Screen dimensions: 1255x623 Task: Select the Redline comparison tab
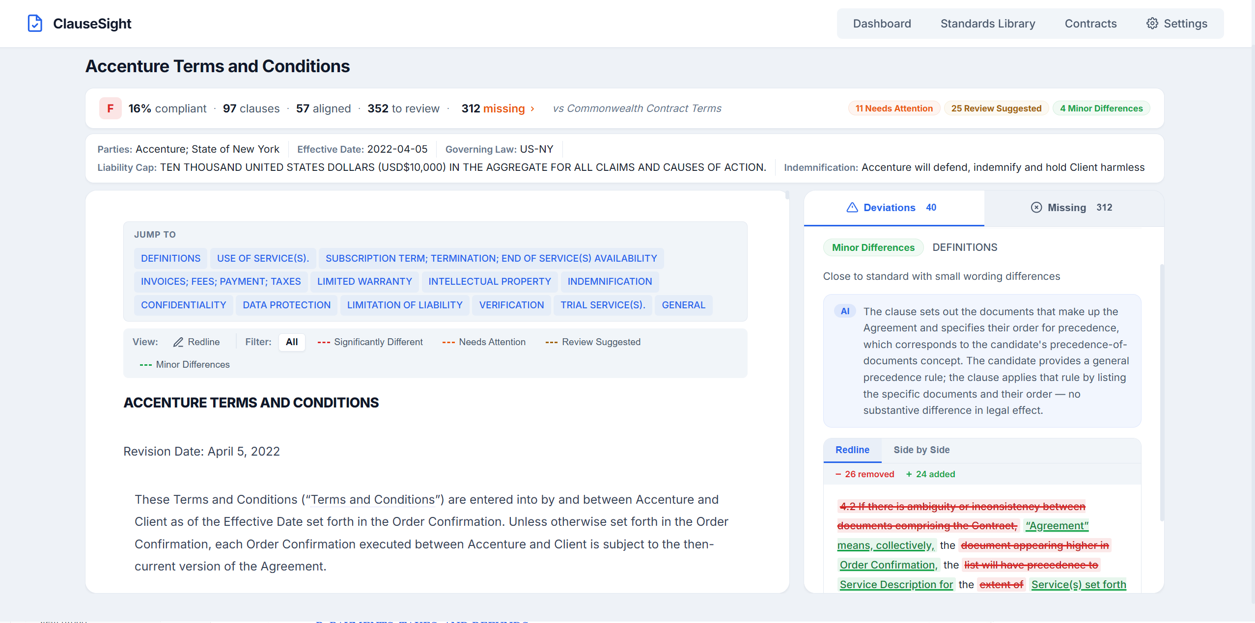(x=852, y=450)
